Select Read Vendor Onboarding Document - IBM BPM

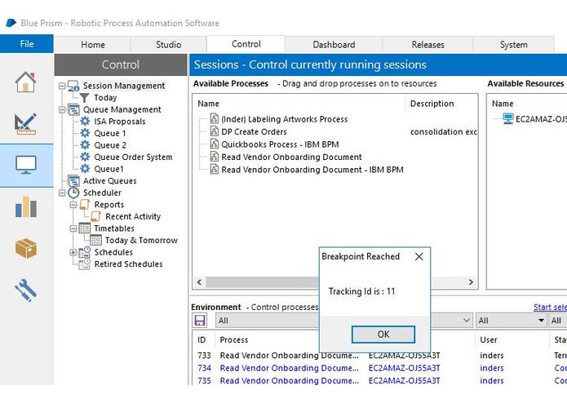[312, 170]
